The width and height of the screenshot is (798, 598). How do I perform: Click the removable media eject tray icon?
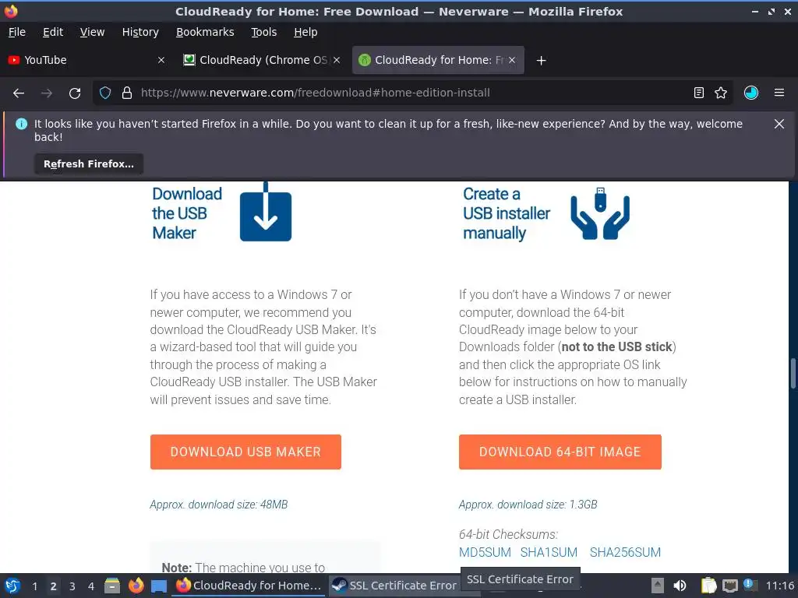[658, 586]
